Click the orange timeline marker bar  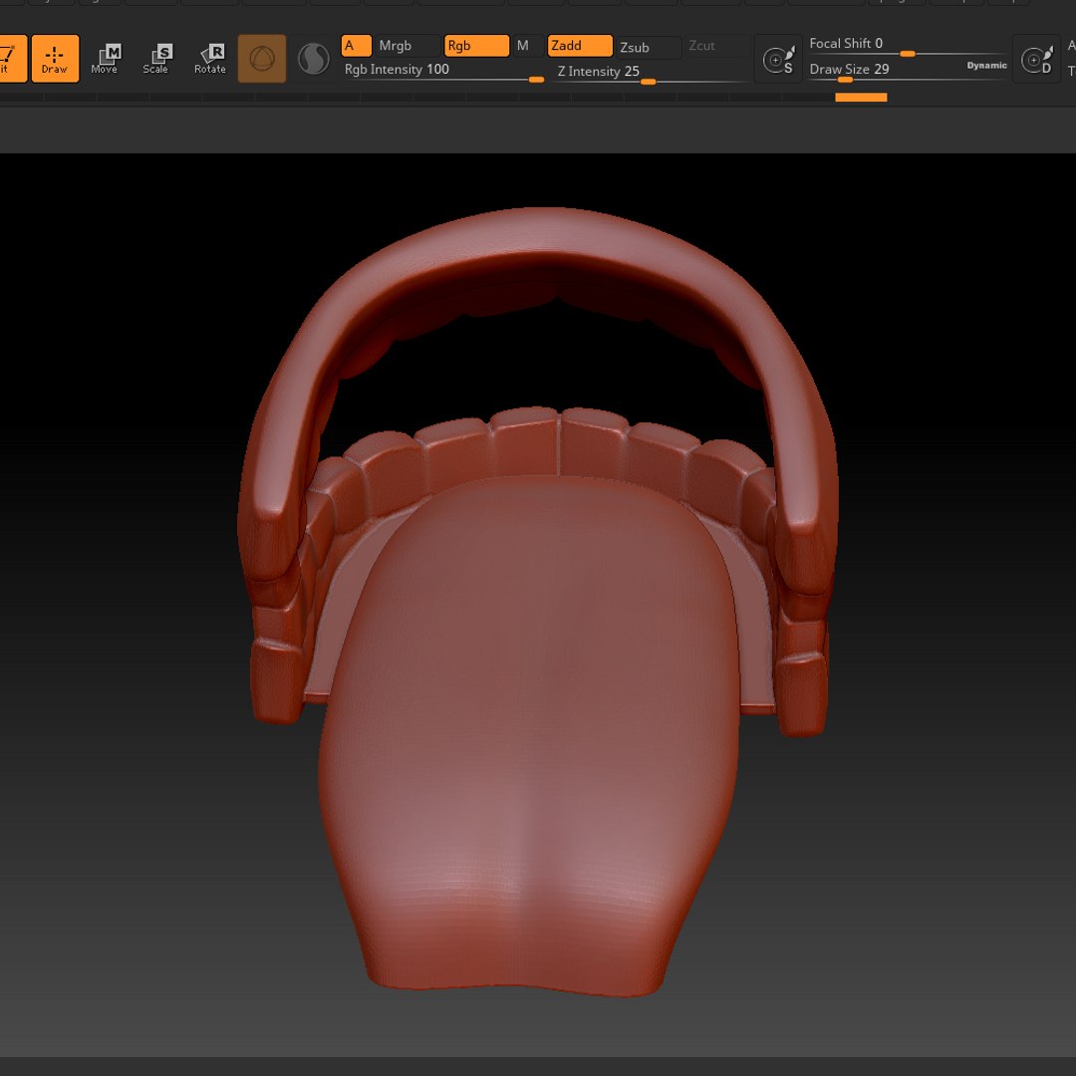[x=861, y=98]
